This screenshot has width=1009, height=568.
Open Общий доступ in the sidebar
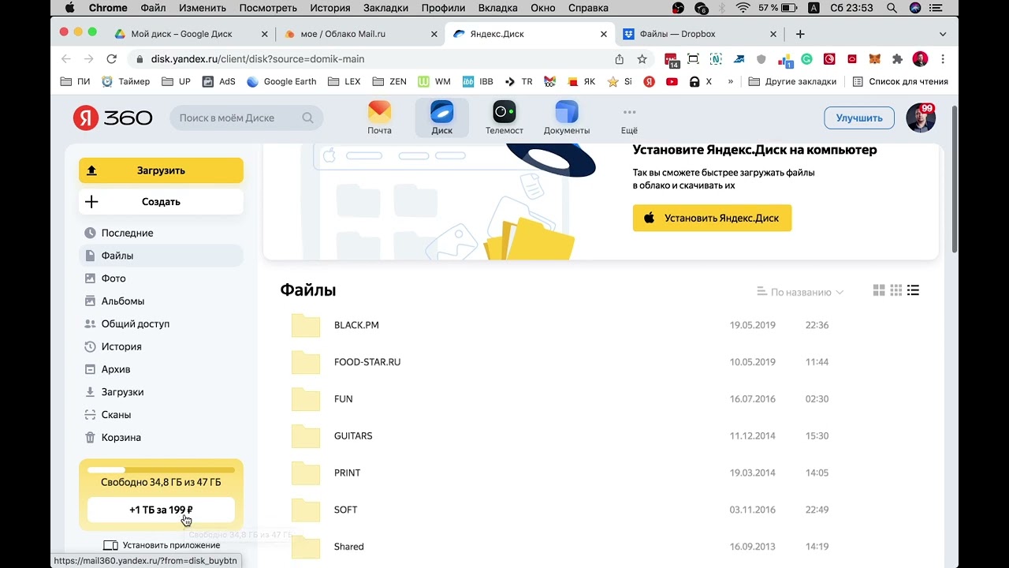click(161, 323)
